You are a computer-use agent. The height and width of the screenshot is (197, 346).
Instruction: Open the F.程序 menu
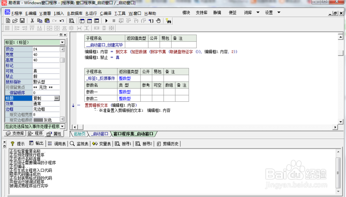17,13
